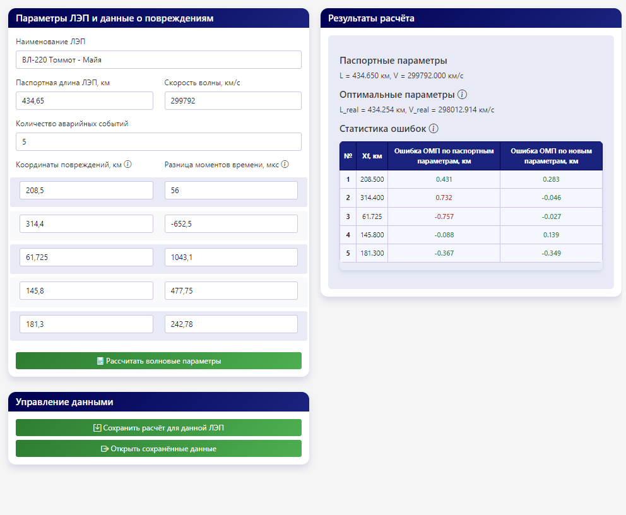The image size is (626, 515).
Task: Click info icon next to Оптимальные параметры
Action: (x=462, y=95)
